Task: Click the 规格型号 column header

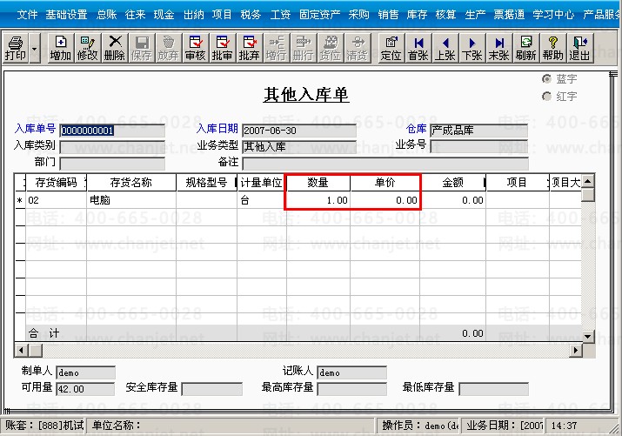Action: (x=206, y=183)
